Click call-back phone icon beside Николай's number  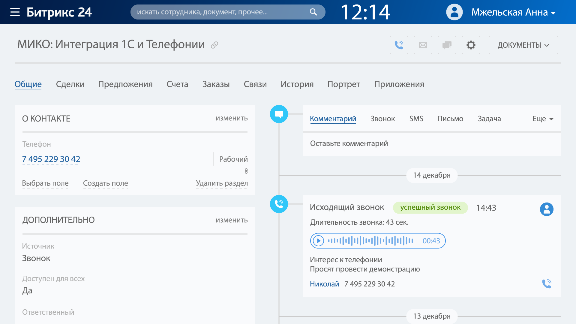(547, 283)
